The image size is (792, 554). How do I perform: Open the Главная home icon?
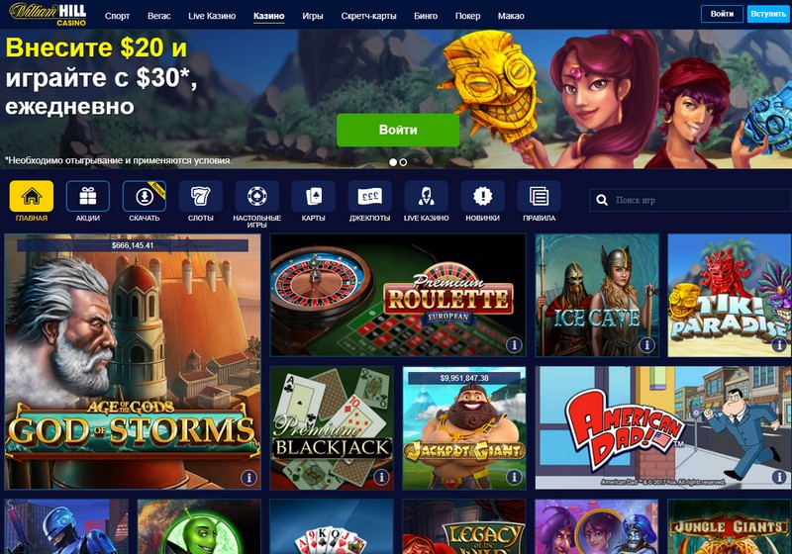click(32, 196)
